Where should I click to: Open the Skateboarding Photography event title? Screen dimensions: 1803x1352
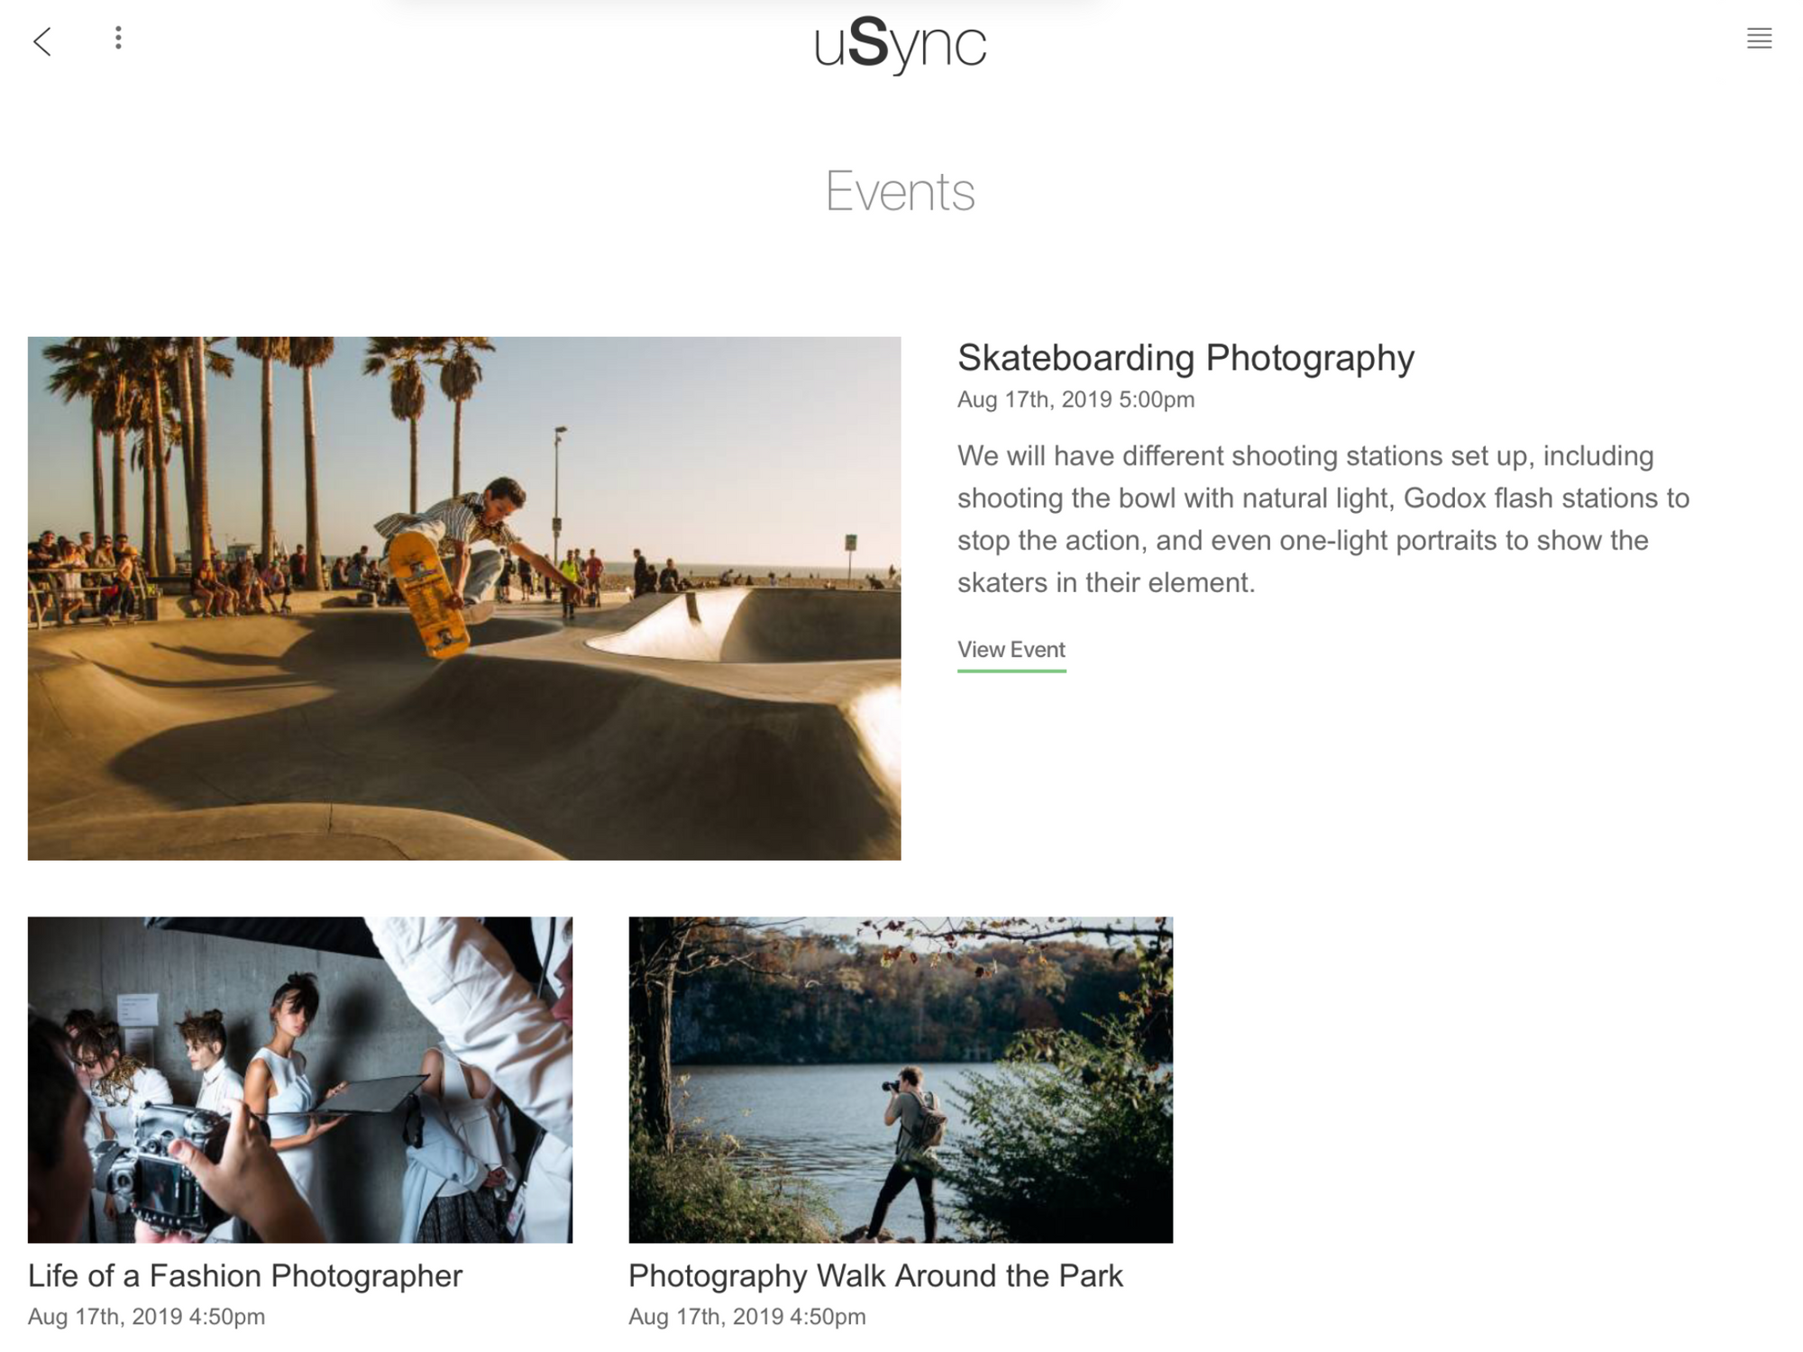(1185, 358)
